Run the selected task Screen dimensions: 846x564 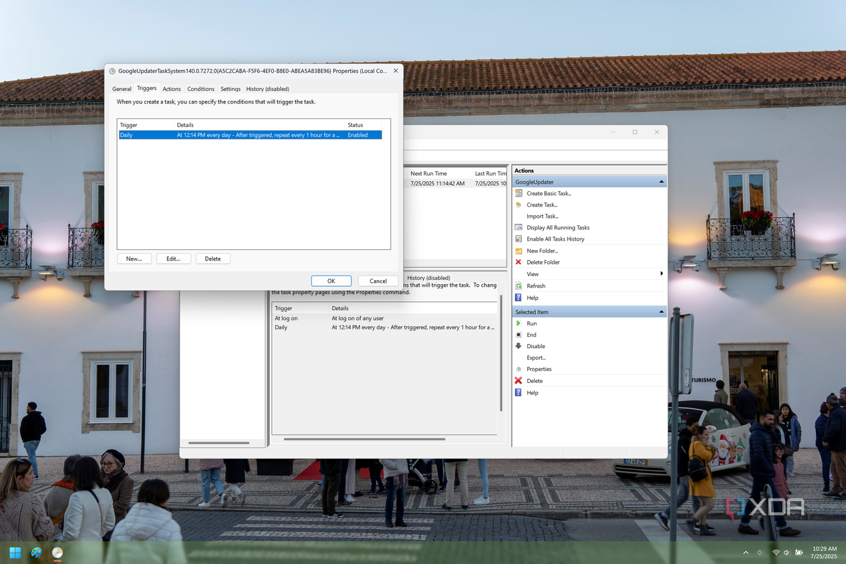pos(531,323)
